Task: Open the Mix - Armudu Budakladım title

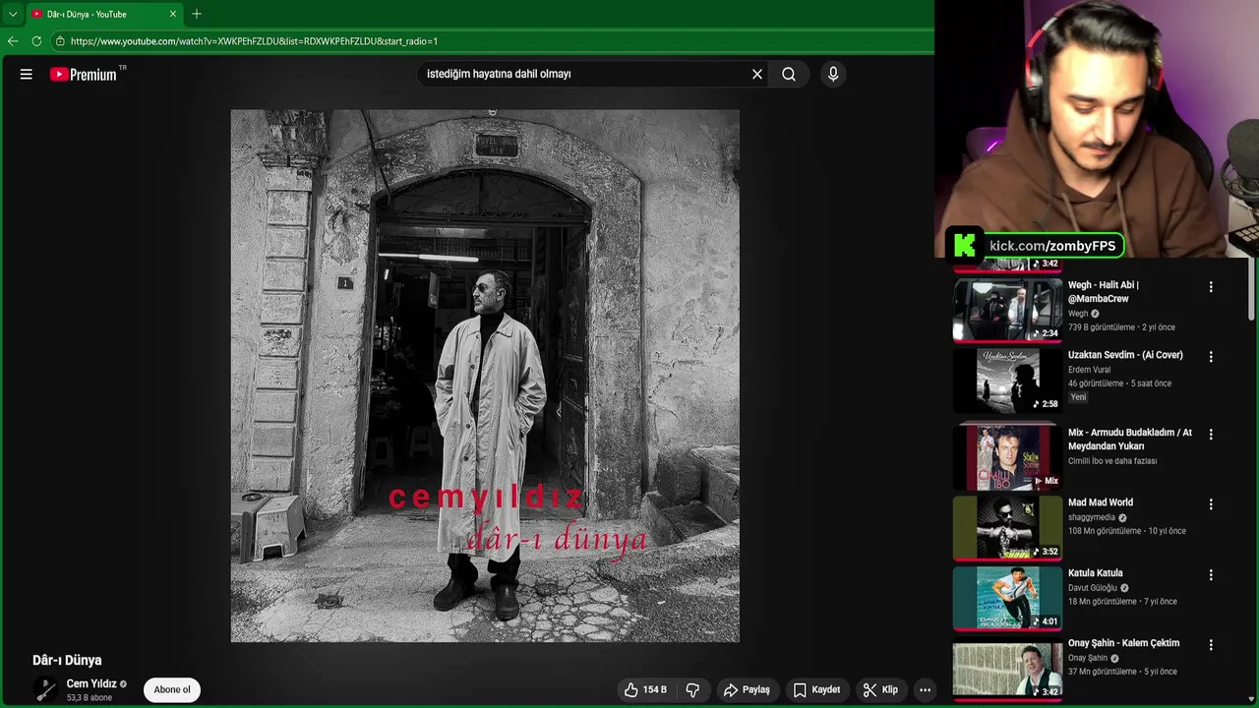Action: [1130, 440]
